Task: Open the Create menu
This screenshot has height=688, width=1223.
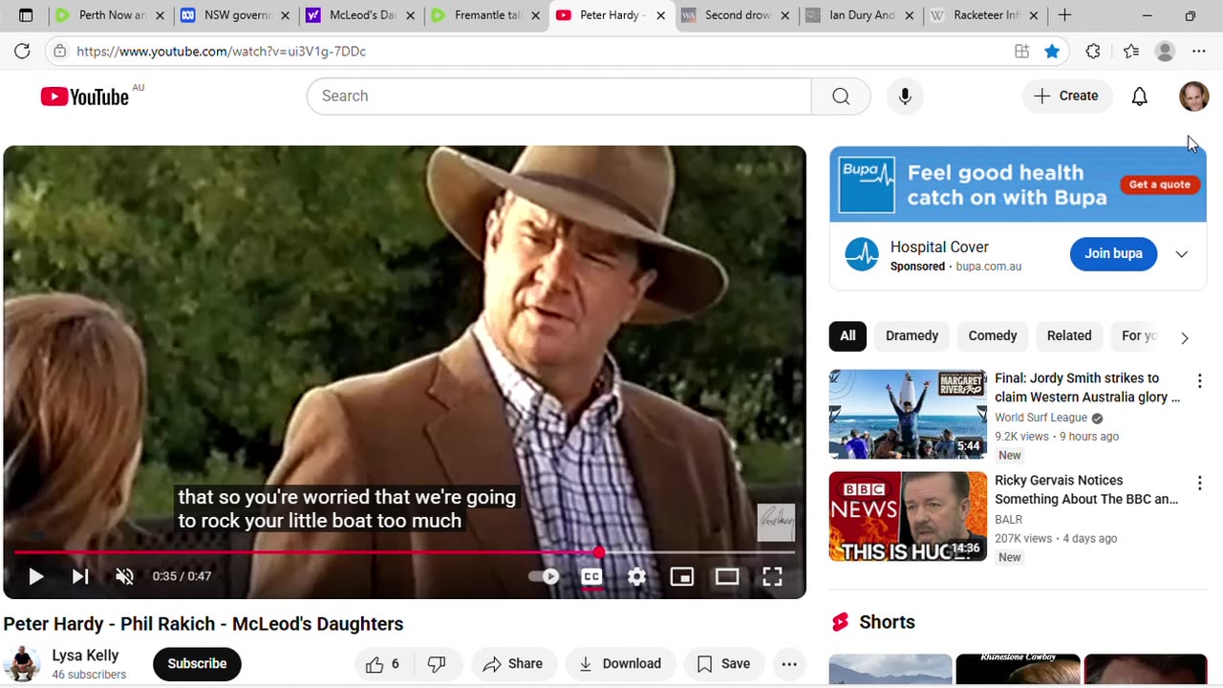Action: [x=1066, y=96]
